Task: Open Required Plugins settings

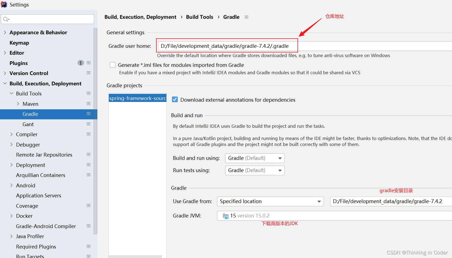Action: tap(36, 247)
